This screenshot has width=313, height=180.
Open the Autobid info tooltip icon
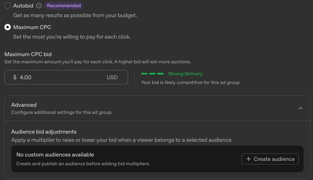[x=39, y=6]
